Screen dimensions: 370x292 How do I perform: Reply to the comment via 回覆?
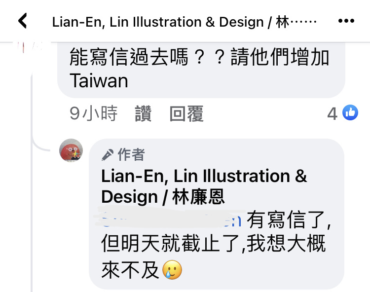tap(186, 113)
